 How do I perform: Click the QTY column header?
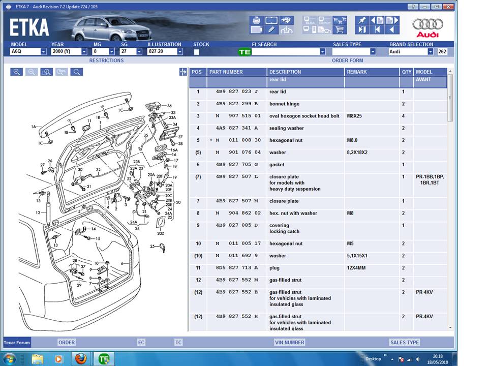[x=407, y=72]
